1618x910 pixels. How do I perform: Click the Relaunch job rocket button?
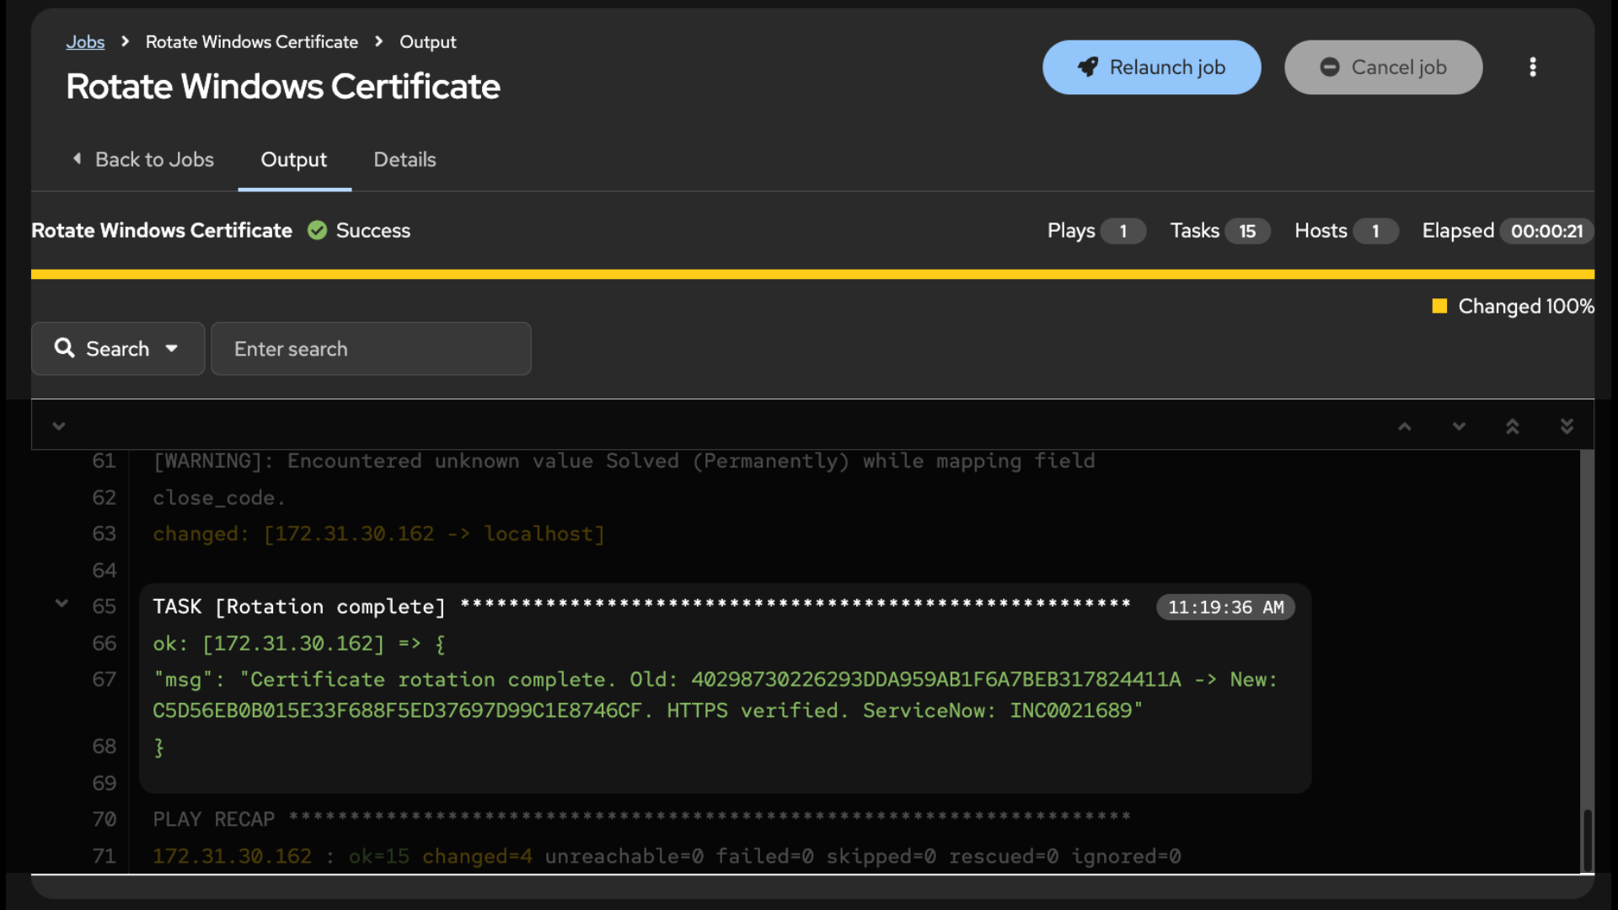(x=1151, y=67)
